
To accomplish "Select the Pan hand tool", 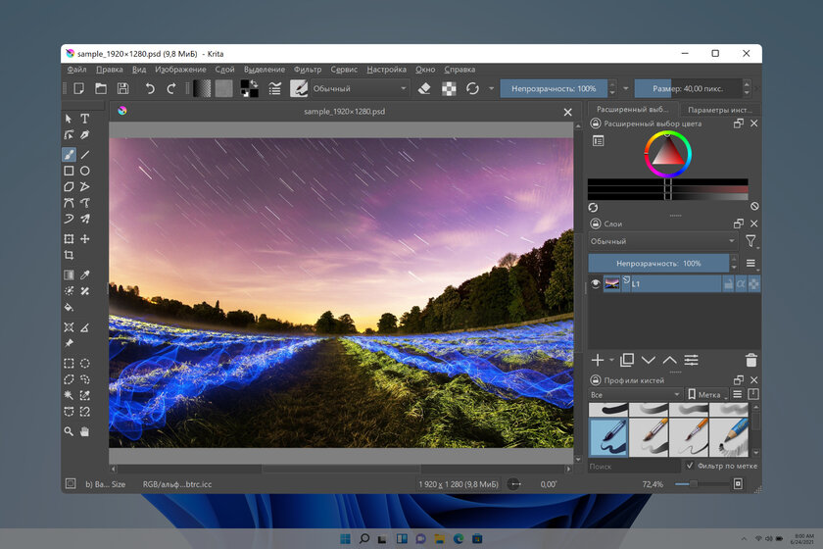I will click(84, 431).
